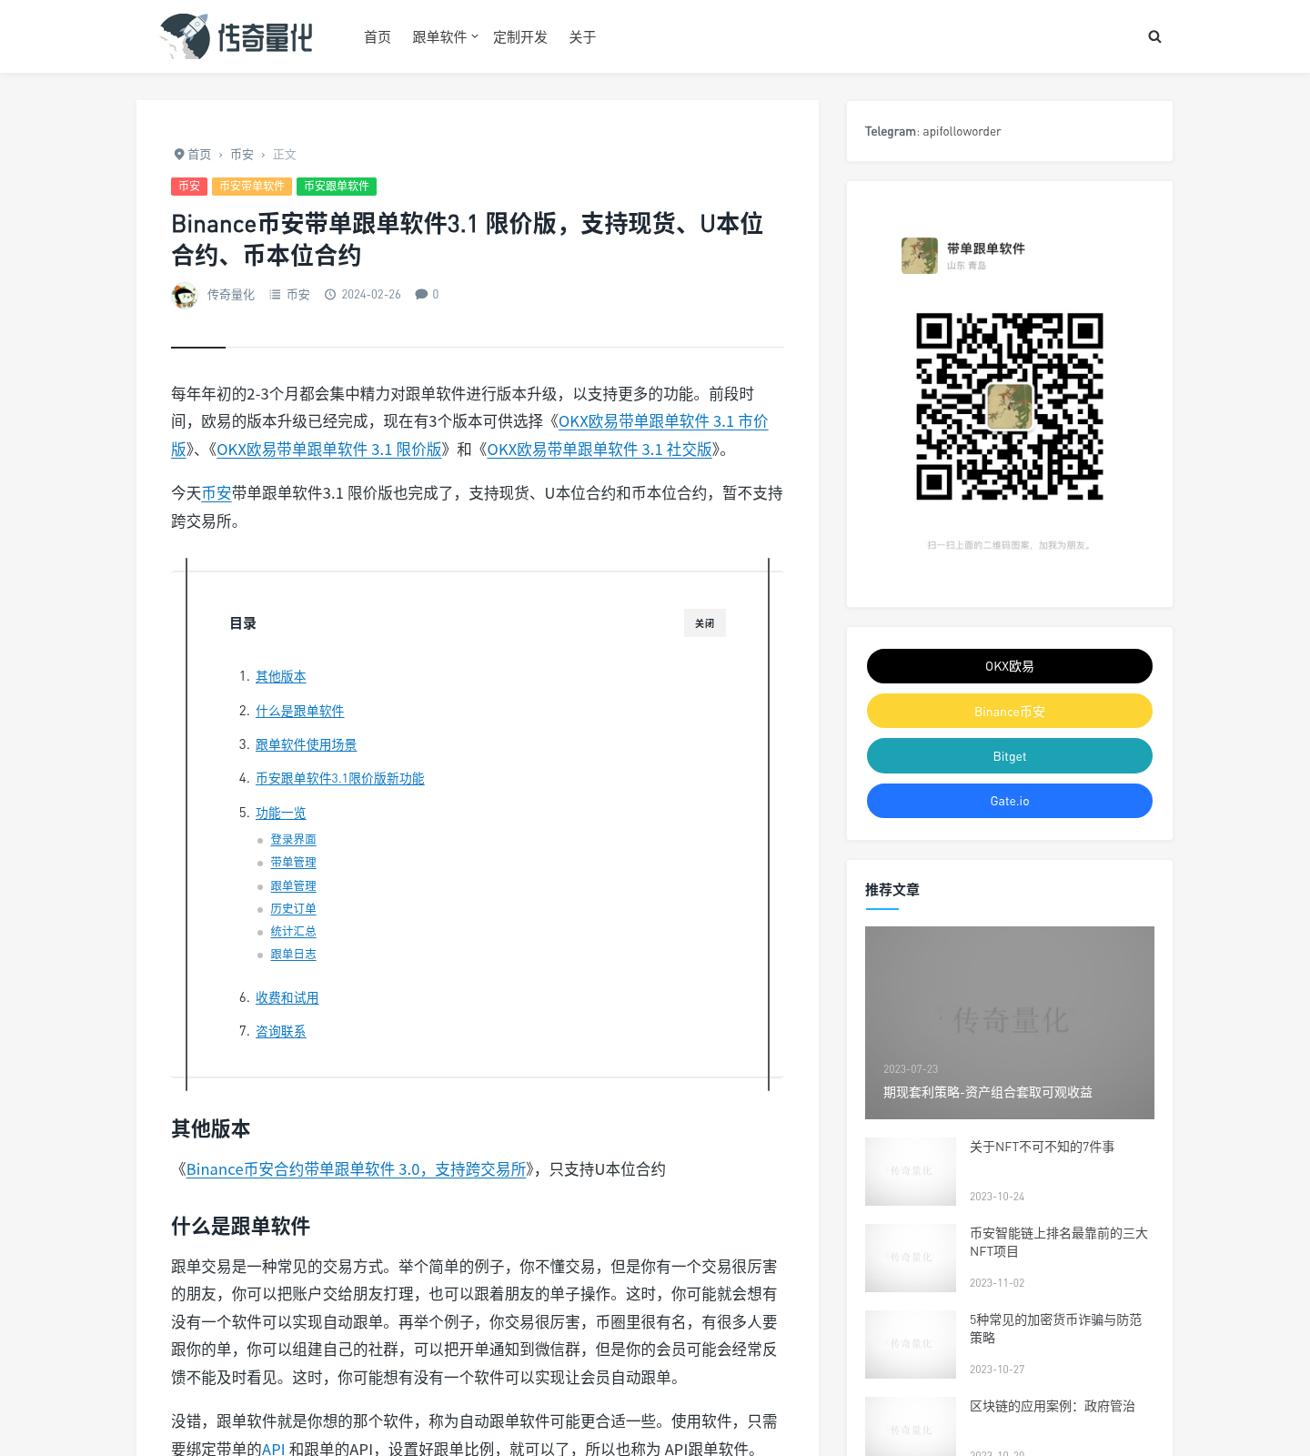The height and width of the screenshot is (1456, 1310).
Task: Click the blue Gate.io button
Action: tap(1010, 801)
